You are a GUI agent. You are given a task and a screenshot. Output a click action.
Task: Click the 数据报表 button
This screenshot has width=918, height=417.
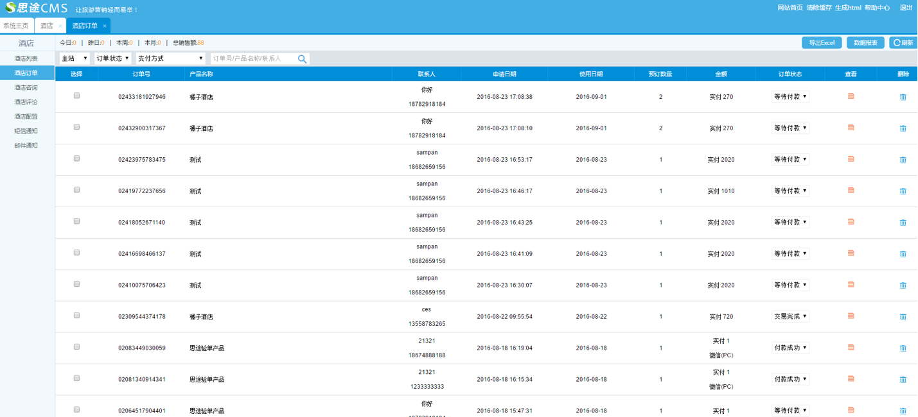[x=865, y=43]
